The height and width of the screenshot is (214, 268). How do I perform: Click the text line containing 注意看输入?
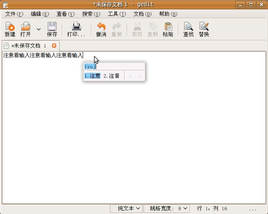(x=43, y=55)
